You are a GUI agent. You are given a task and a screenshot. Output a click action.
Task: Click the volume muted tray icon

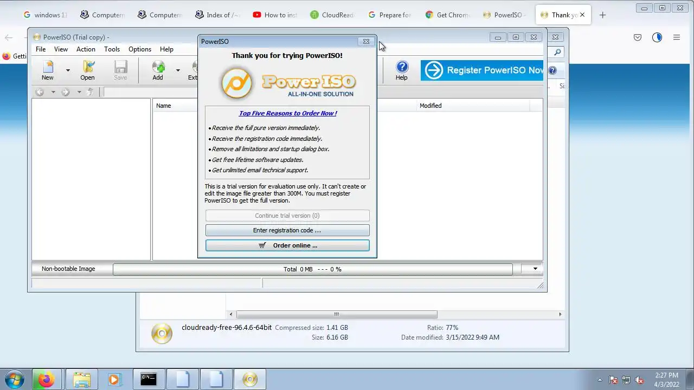[x=639, y=380]
